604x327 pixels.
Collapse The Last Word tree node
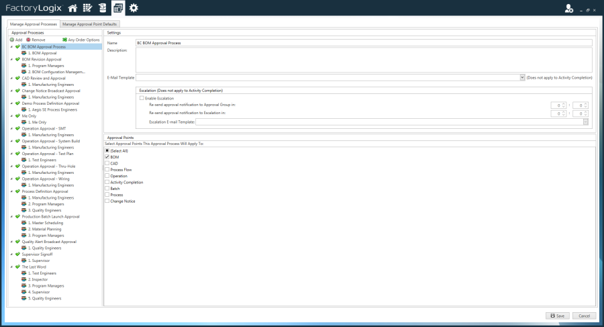tap(11, 267)
